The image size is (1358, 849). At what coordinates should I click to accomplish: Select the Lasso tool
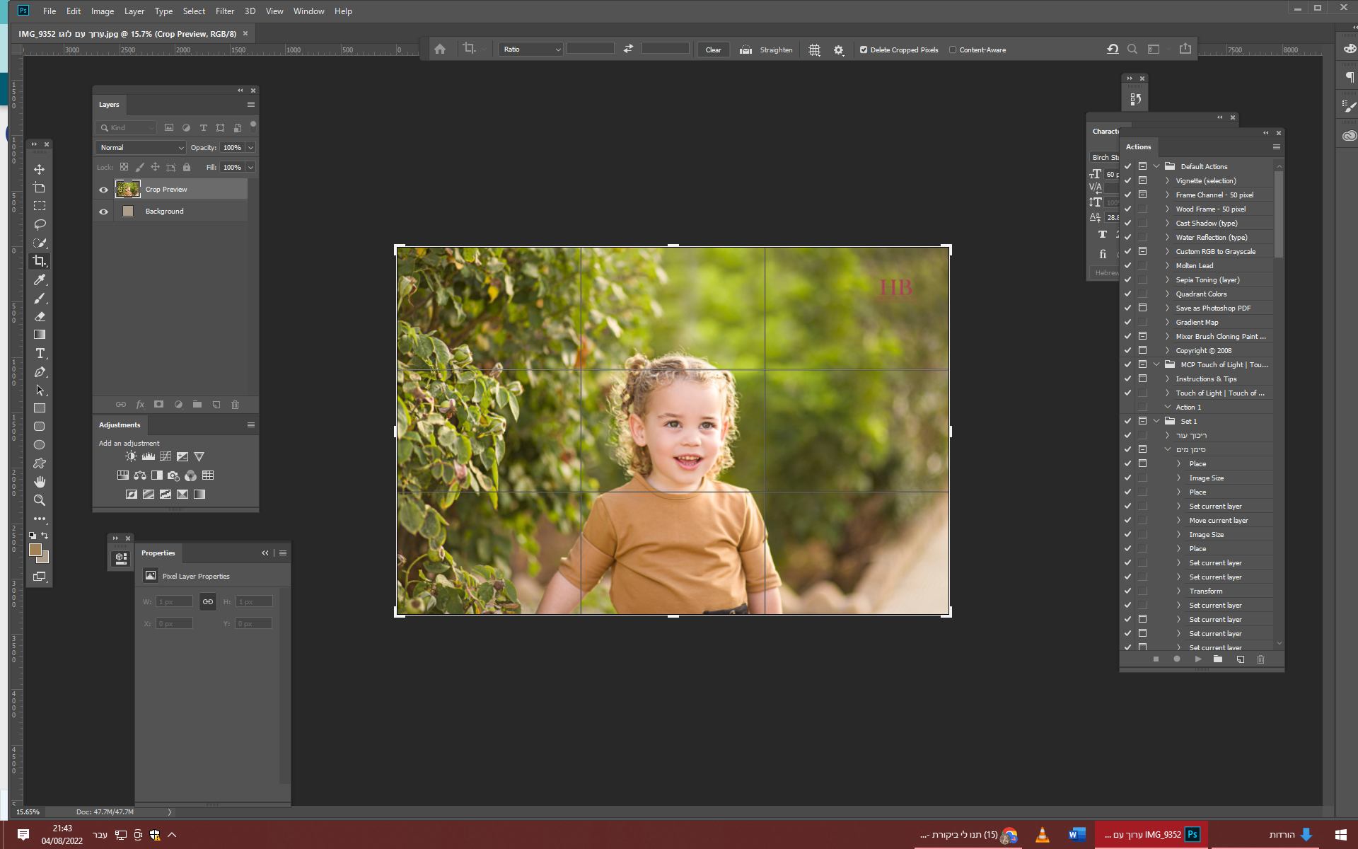click(x=40, y=224)
